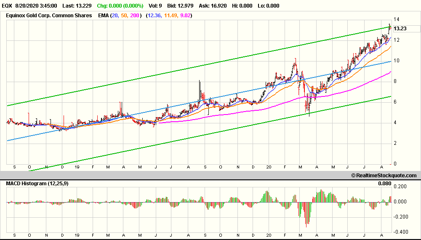Click the 0.080 MACD current value
The width and height of the screenshot is (421, 240).
[385, 184]
